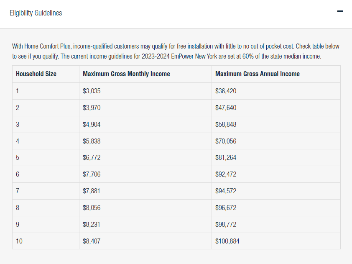Select the $3,035 monthly income cell
This screenshot has width=352, height=264.
coord(92,91)
